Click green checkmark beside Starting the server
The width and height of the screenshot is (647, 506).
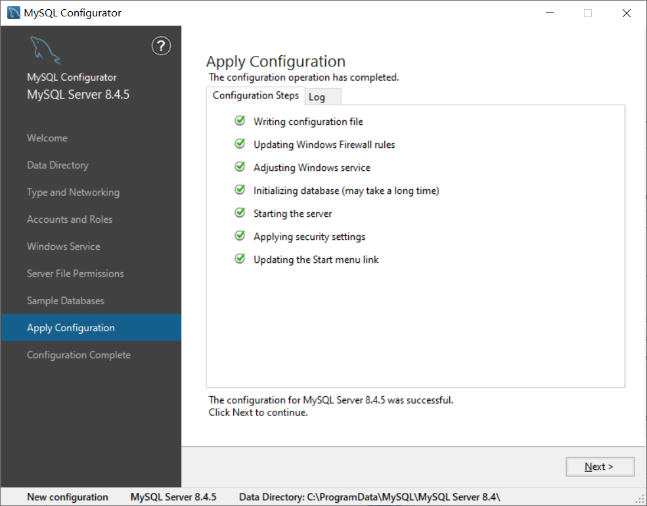[240, 212]
